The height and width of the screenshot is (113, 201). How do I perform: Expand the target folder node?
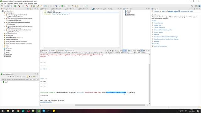(x=3, y=47)
